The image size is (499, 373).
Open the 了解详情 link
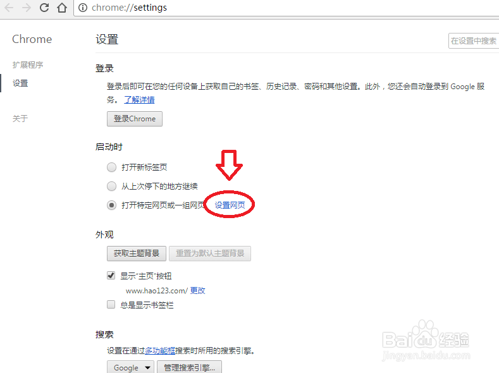[139, 100]
